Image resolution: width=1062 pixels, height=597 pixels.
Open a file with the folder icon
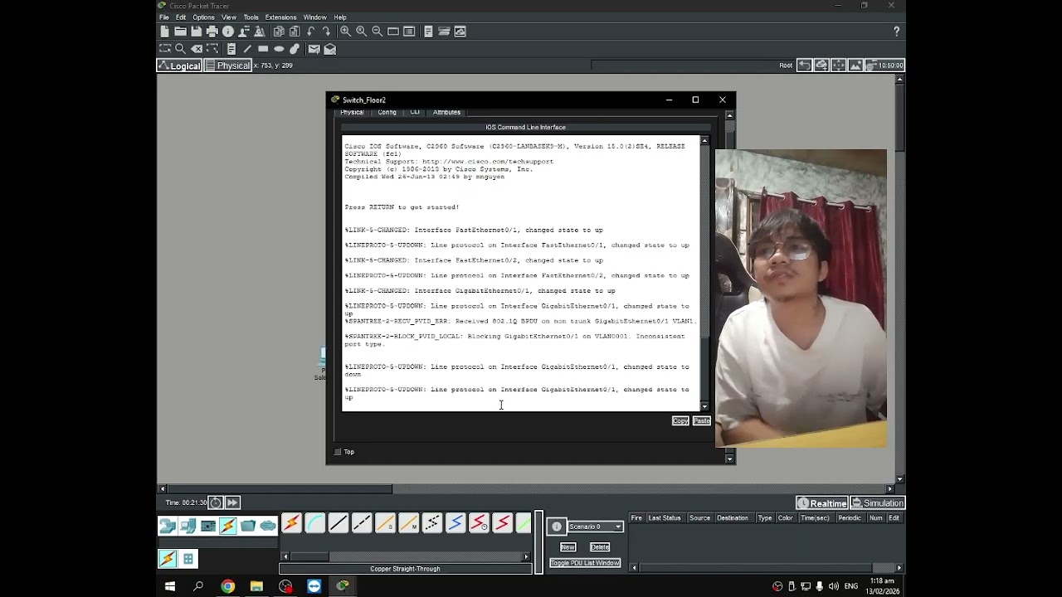click(x=180, y=32)
